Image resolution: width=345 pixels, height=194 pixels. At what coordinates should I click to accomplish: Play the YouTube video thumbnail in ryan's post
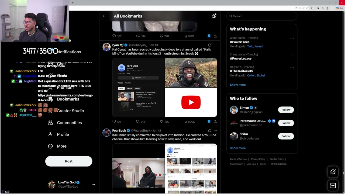(191, 102)
